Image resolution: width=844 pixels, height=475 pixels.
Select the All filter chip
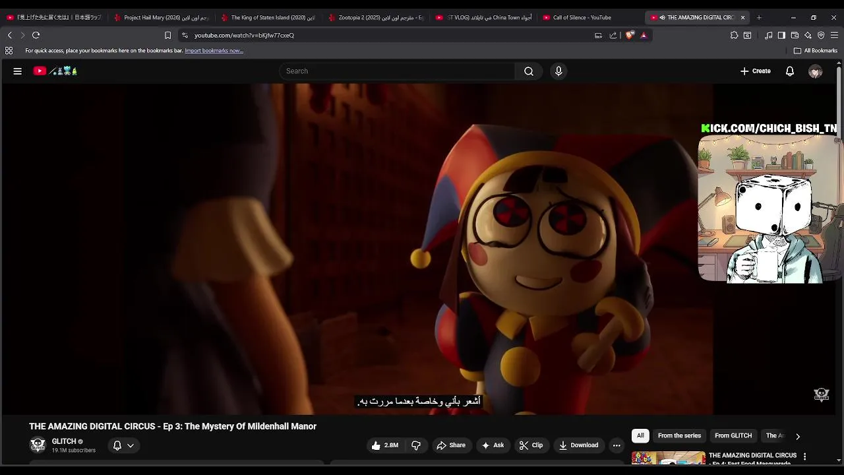coord(640,436)
